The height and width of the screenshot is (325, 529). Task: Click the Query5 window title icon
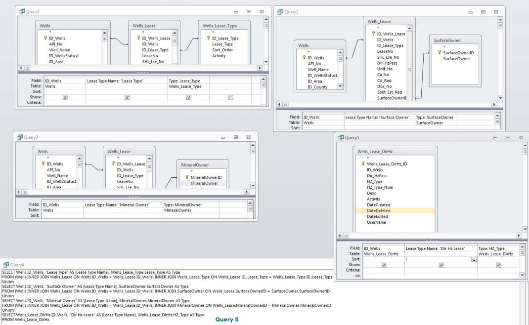(340, 137)
